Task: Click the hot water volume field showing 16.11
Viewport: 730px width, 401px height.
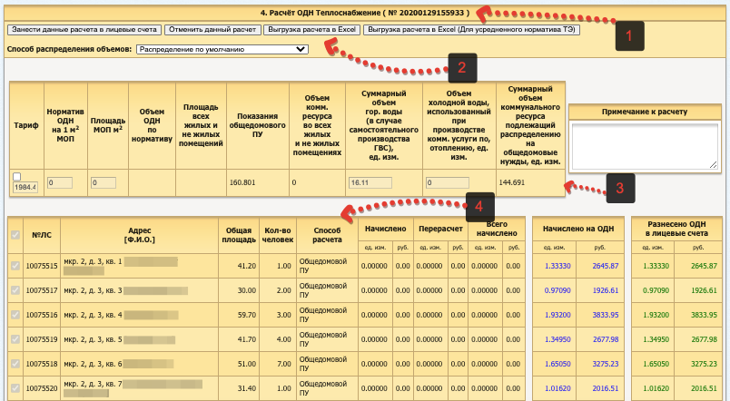Action: (x=370, y=182)
